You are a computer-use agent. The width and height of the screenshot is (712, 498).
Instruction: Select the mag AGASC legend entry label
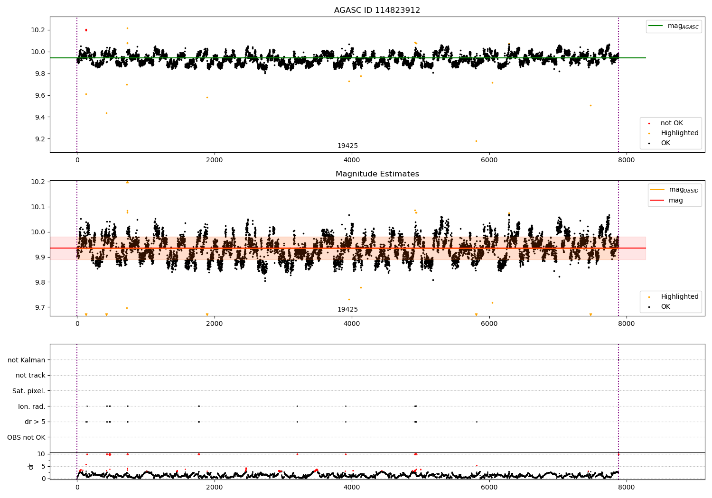pyautogui.click(x=683, y=26)
